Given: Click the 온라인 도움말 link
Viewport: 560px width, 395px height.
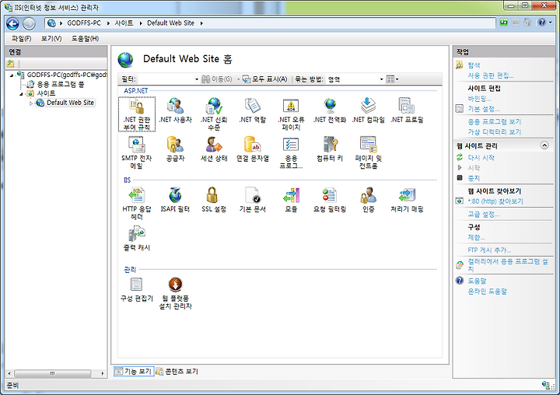Looking at the screenshot, I should [487, 292].
